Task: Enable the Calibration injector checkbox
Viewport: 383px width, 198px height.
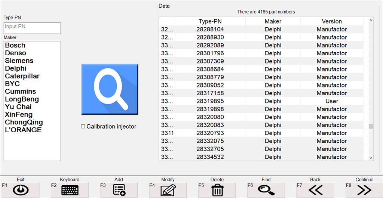Action: pos(83,127)
